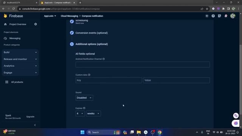Screen dimensions: 242x136
Task: Switch to AppLovin Compose notification tab
Action: pyautogui.click(x=58, y=3)
